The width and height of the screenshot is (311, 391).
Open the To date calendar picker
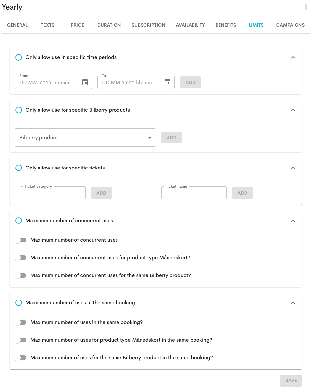[168, 82]
